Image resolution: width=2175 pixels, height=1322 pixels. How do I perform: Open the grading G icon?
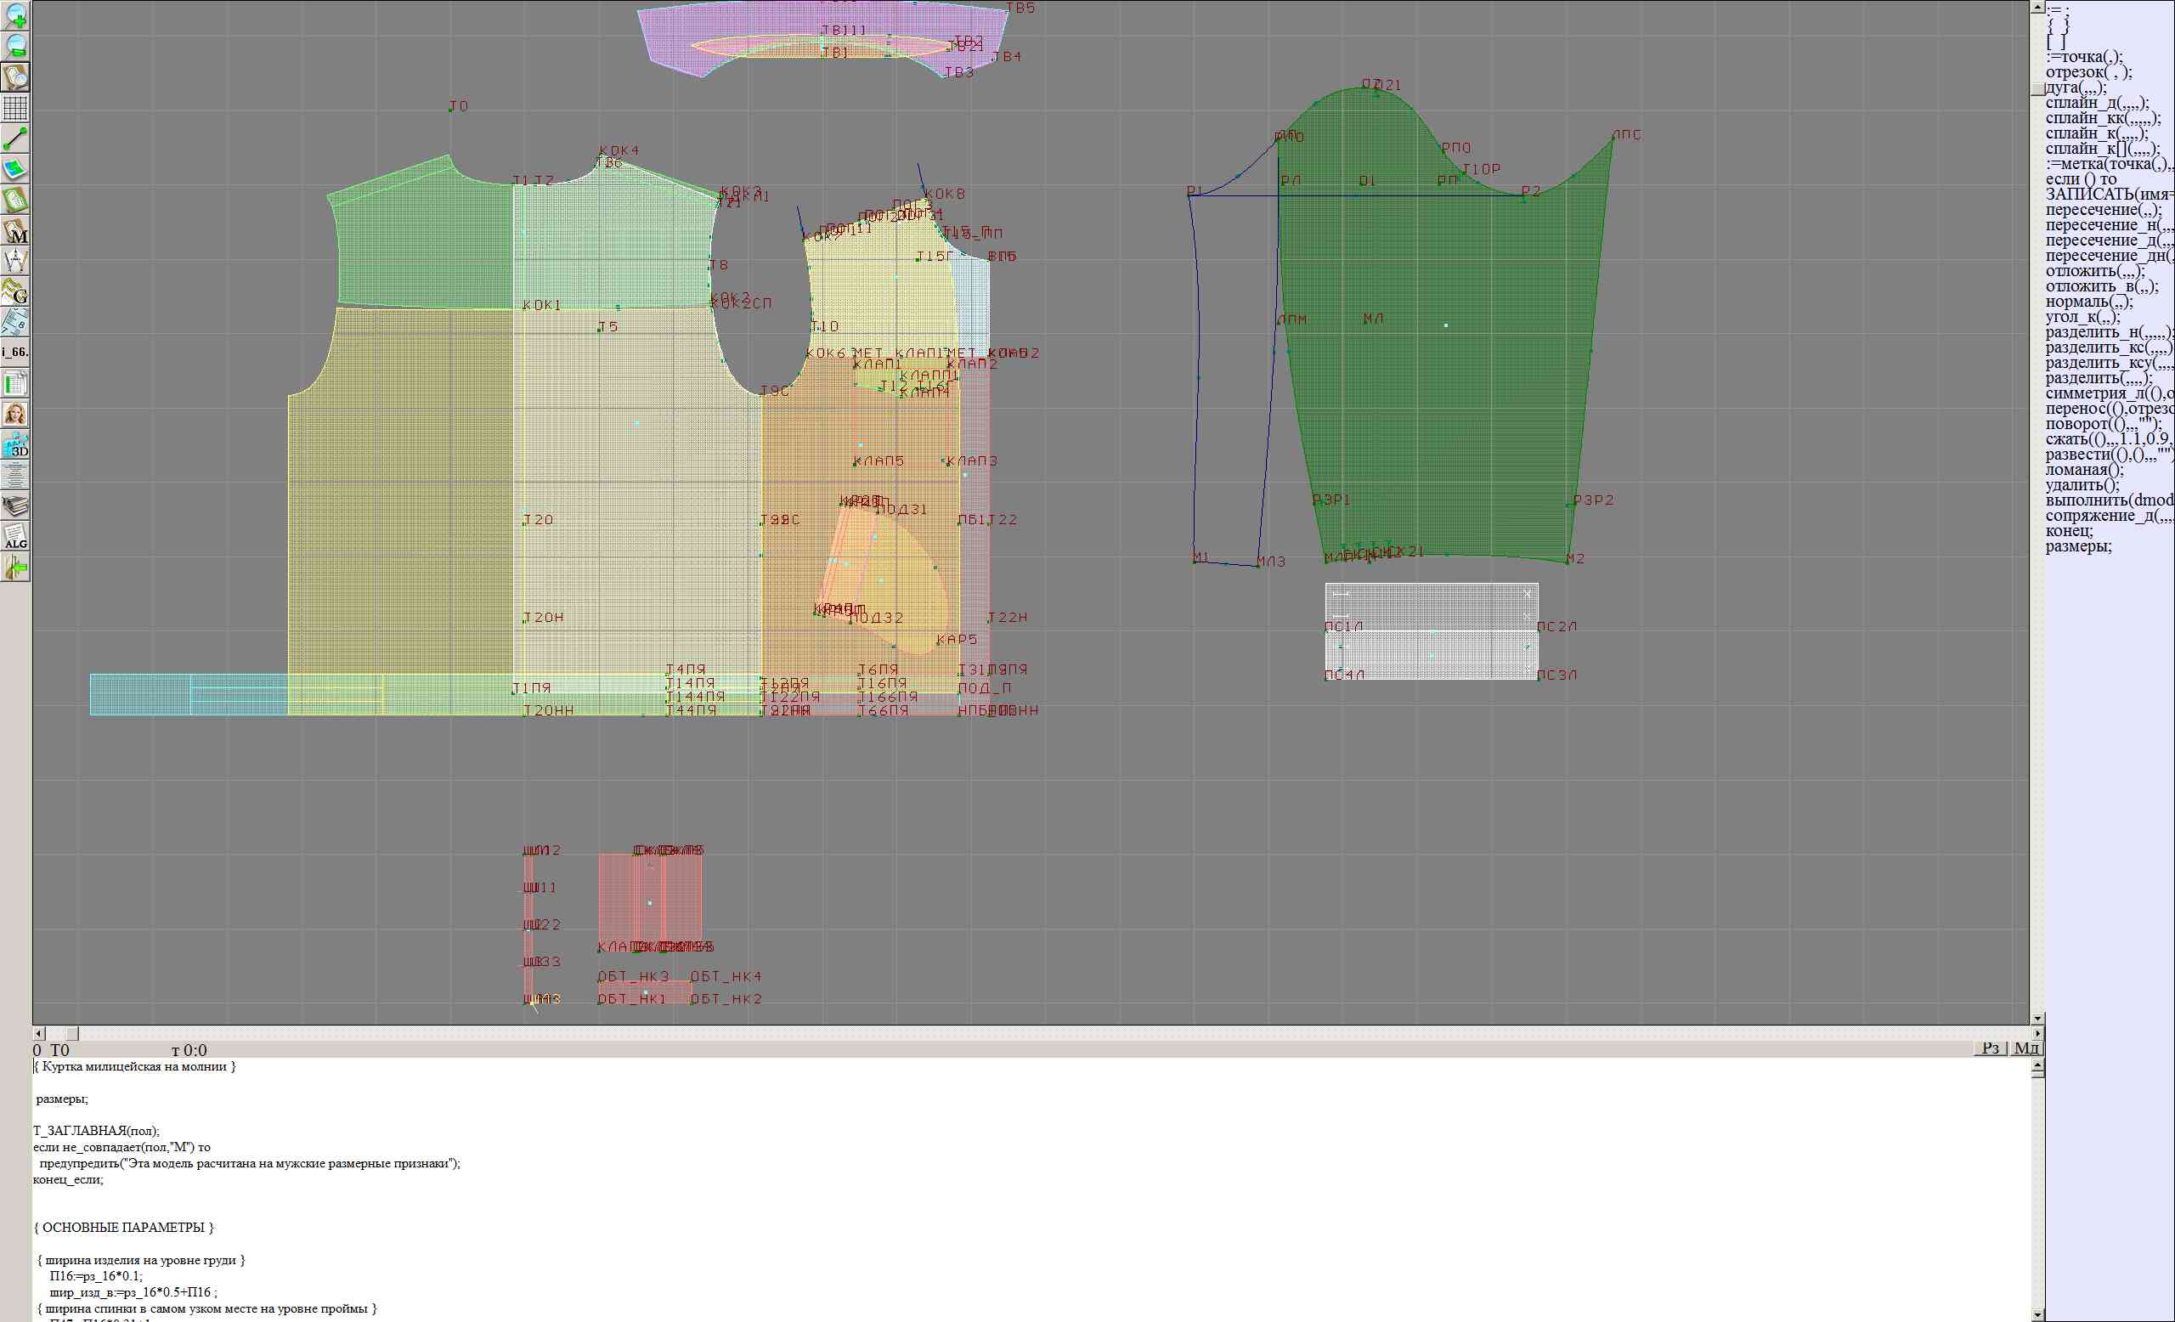click(x=15, y=291)
